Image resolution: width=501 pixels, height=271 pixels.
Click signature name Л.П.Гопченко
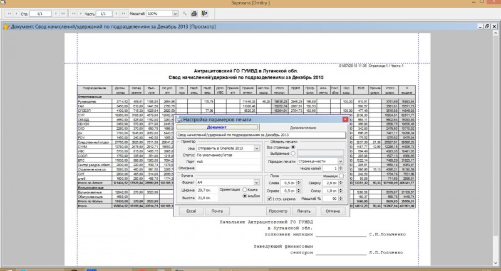click(x=386, y=252)
